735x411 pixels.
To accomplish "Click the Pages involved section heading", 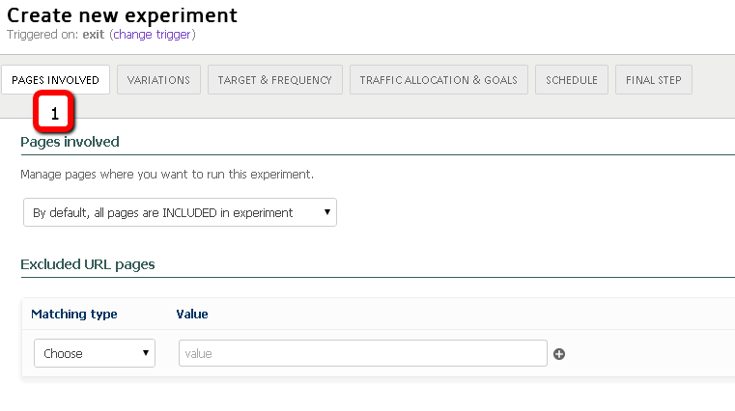I will click(x=70, y=142).
